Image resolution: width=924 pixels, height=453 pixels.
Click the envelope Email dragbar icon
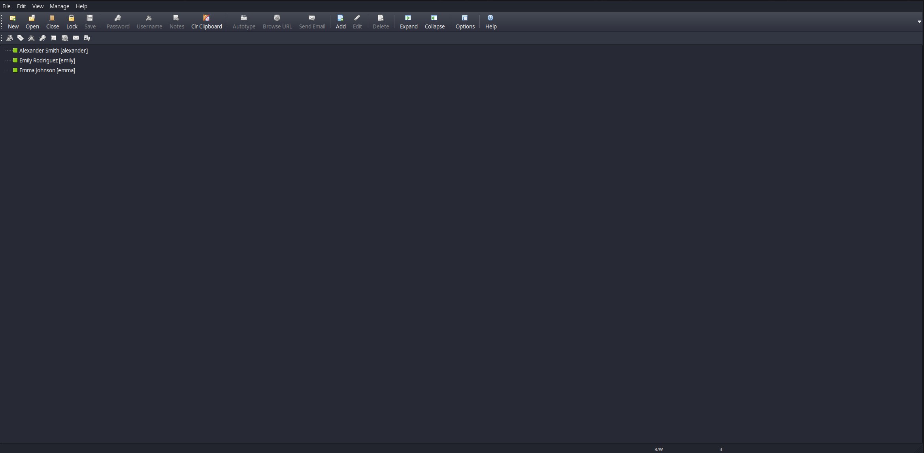coord(76,38)
